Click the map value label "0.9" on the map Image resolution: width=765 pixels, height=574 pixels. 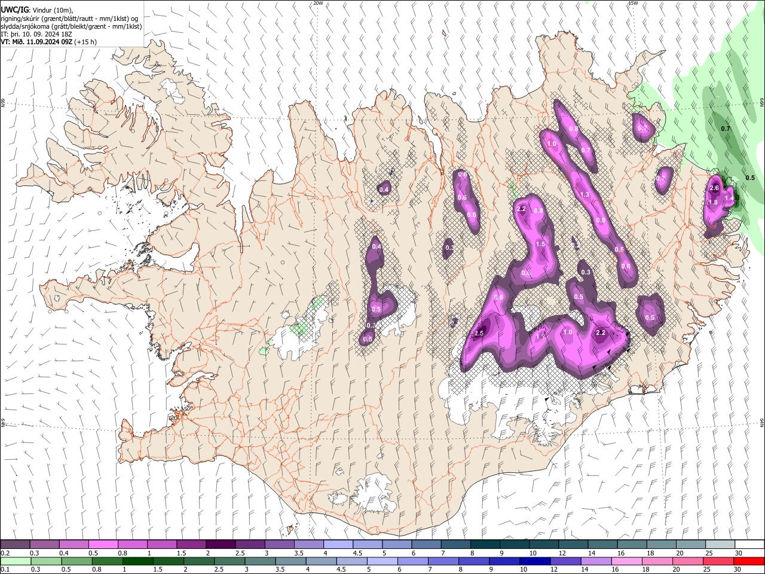[x=601, y=220]
